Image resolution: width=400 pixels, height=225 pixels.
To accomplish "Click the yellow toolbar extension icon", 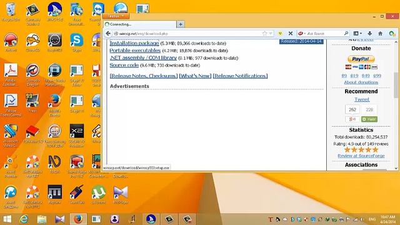I will [x=280, y=33].
